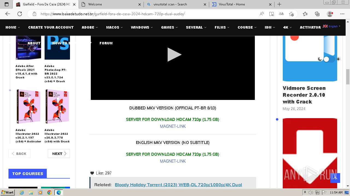
Task: Open Vidmore Screen Recorder 2.0.10 article
Action: click(304, 95)
